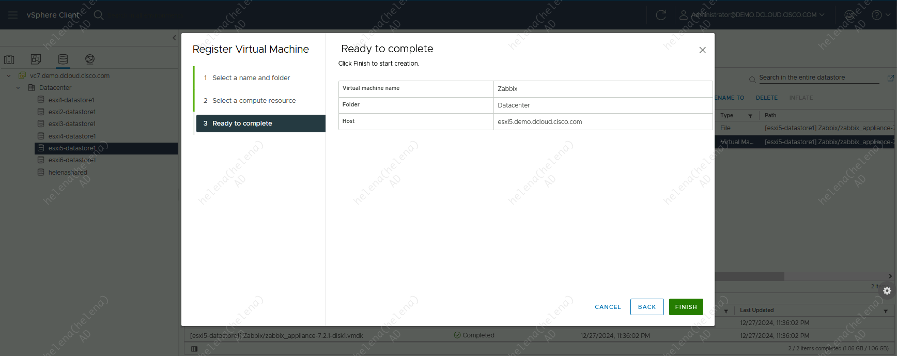Collapse the left navigation panel
The image size is (897, 356).
pyautogui.click(x=174, y=38)
